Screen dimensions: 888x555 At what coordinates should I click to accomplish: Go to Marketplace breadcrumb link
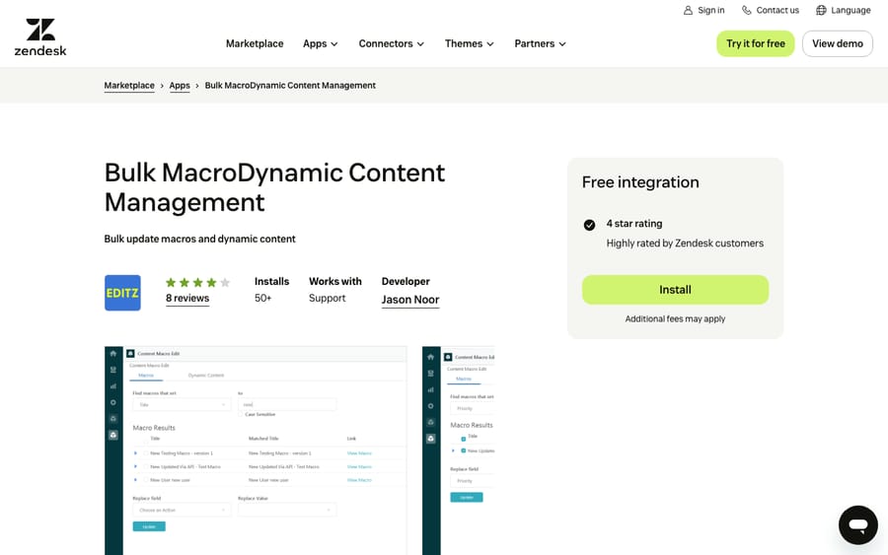coord(129,86)
